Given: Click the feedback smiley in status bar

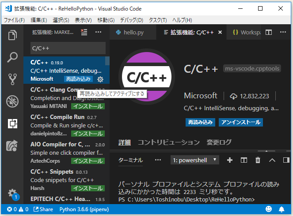Looking at the screenshot, I should pyautogui.click(x=269, y=209).
